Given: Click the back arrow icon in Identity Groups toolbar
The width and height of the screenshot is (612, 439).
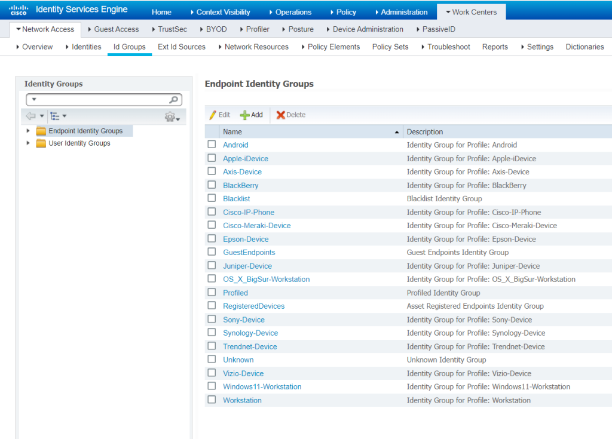Looking at the screenshot, I should click(x=30, y=116).
